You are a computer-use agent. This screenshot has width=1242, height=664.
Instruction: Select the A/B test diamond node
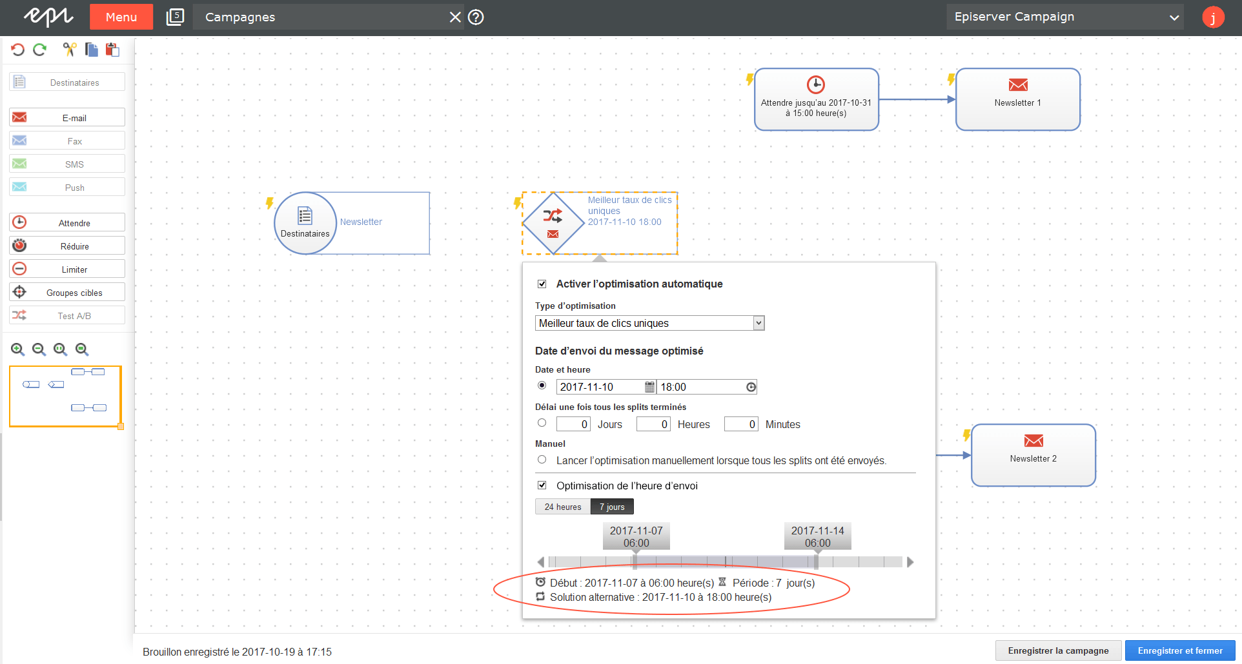pyautogui.click(x=553, y=223)
